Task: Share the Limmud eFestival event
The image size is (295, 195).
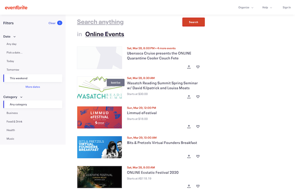Action: [x=189, y=127]
